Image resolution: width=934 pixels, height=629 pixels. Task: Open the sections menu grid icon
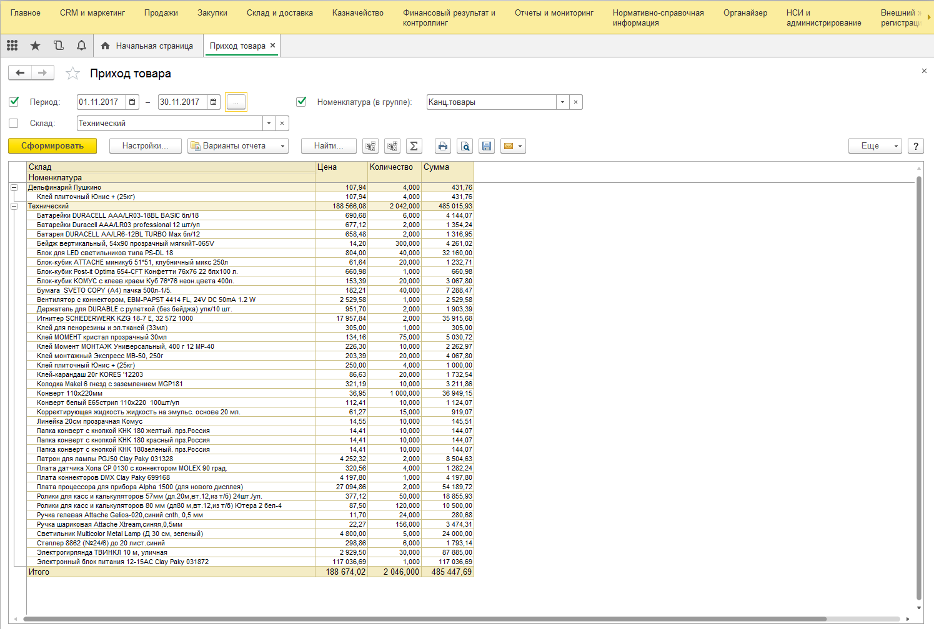pyautogui.click(x=12, y=46)
